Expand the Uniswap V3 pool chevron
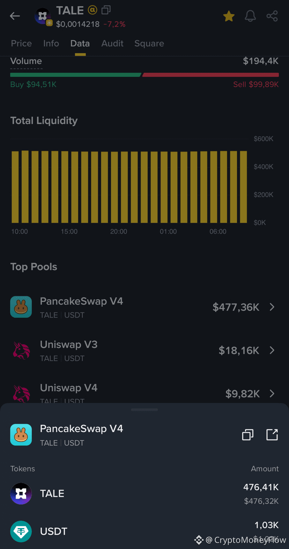Screen dimensions: 289x549 [x=272, y=350]
